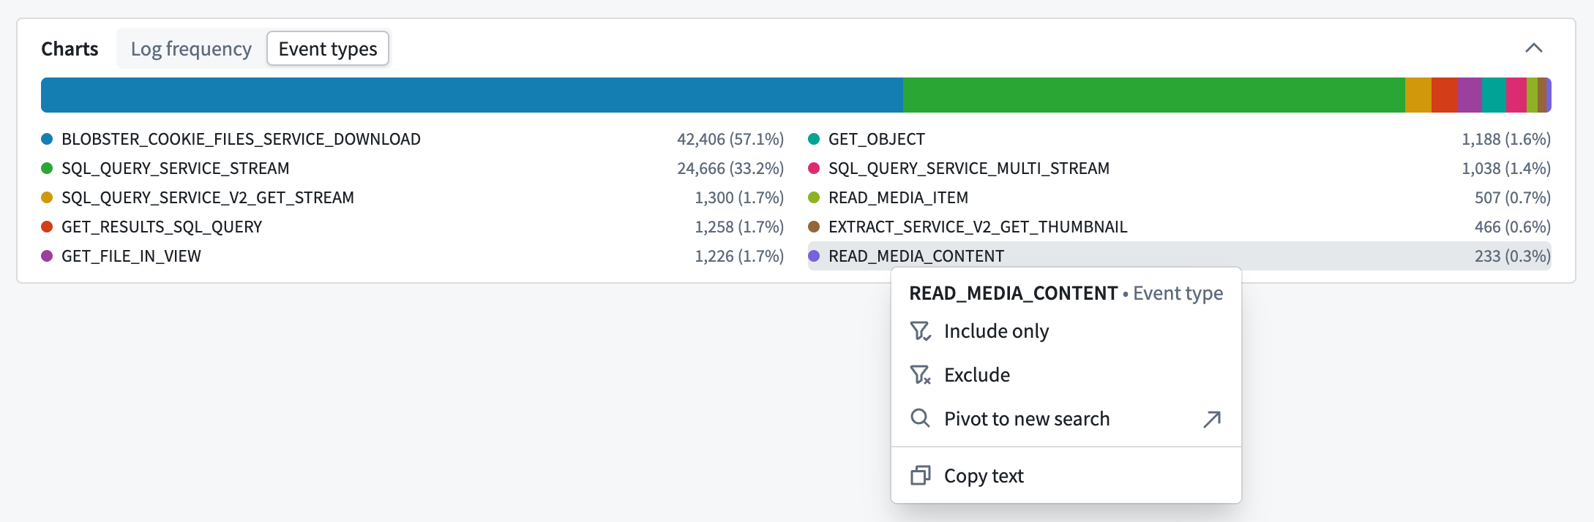Viewport: 1594px width, 522px height.
Task: Click olive dot next to READ_MEDIA_ITEM
Action: tap(814, 197)
